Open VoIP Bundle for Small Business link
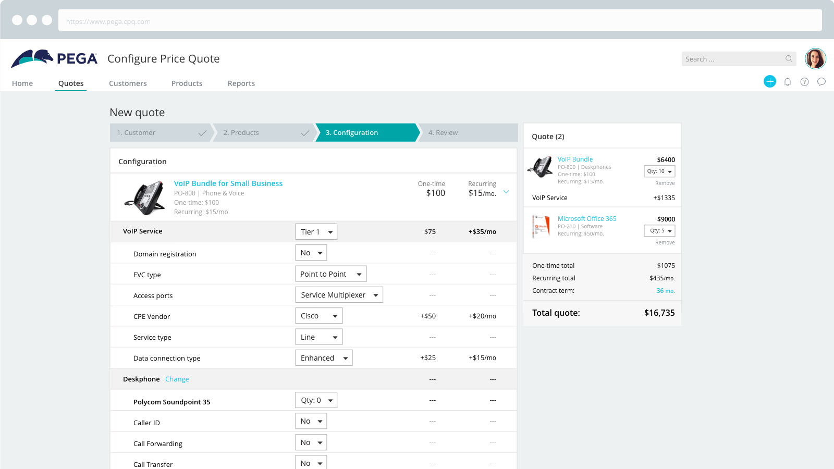The image size is (834, 469). [228, 183]
